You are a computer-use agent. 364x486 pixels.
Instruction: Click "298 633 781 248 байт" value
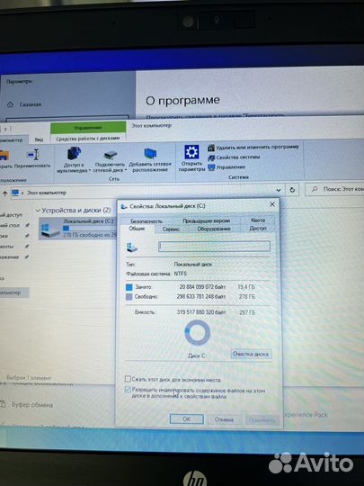[201, 297]
